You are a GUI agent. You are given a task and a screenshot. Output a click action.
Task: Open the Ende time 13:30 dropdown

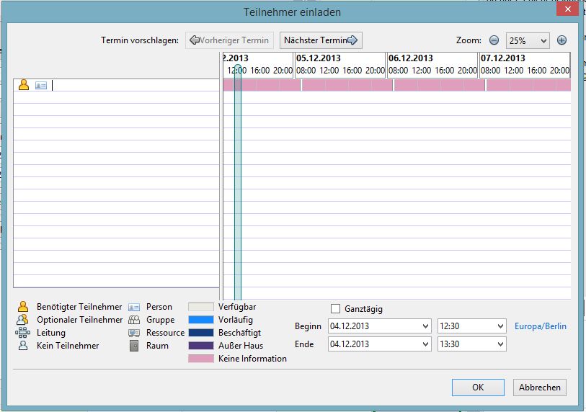500,344
